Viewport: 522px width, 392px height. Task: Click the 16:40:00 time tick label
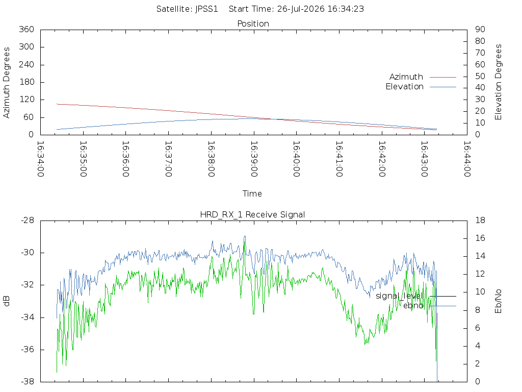pyautogui.click(x=296, y=159)
